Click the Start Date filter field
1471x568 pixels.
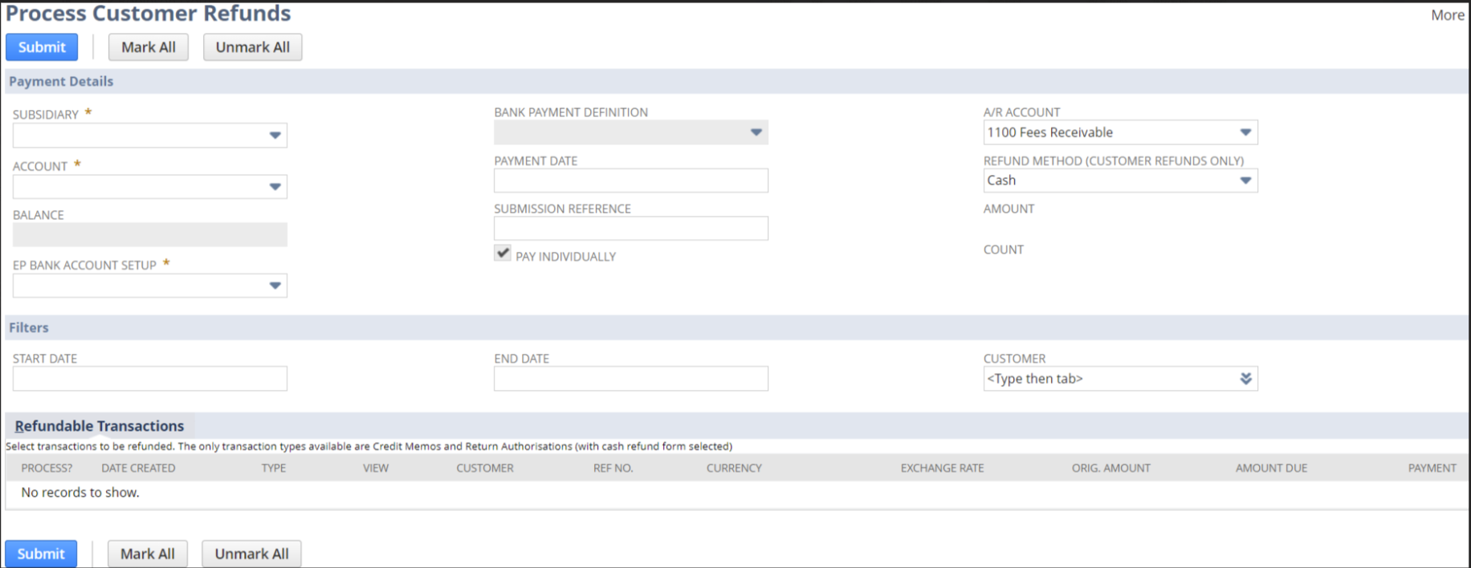(149, 379)
